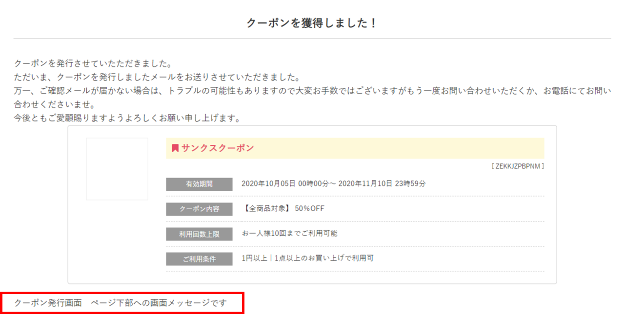Click the sentence about the coupon email sent
Image resolution: width=627 pixels, height=319 pixels.
[x=156, y=78]
